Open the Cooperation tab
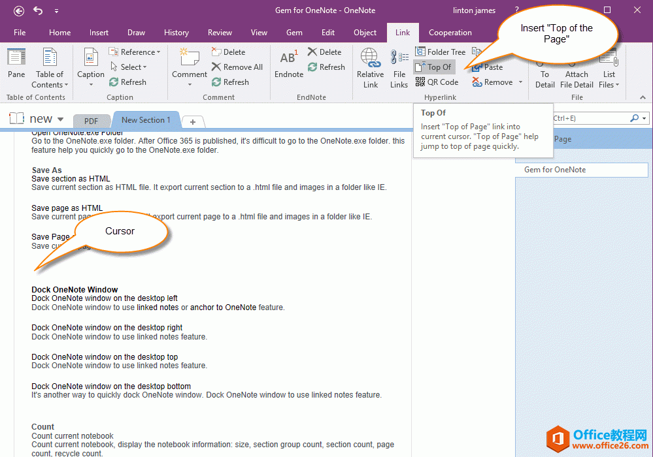Image resolution: width=653 pixels, height=457 pixels. tap(450, 32)
